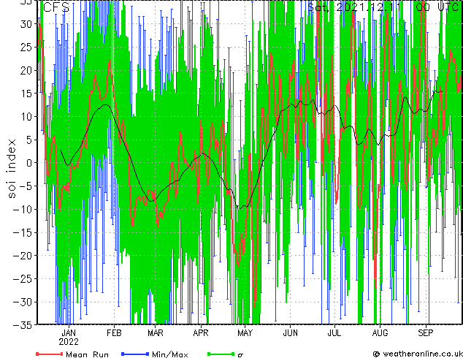Click the CFS model label
The height and width of the screenshot is (358, 463).
56,7
